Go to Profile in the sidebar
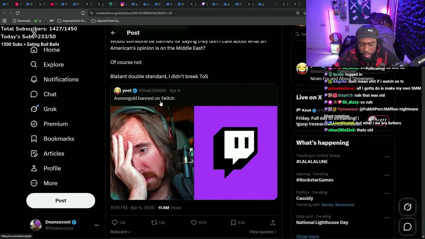Viewport: 425px width, 239px height. (x=45, y=168)
